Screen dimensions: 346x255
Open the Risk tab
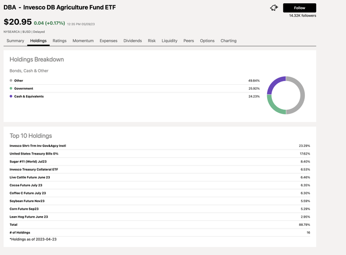[151, 41]
